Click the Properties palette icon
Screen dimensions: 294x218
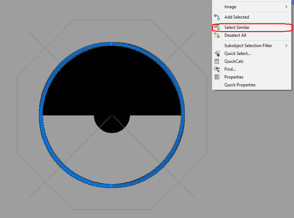pos(217,77)
